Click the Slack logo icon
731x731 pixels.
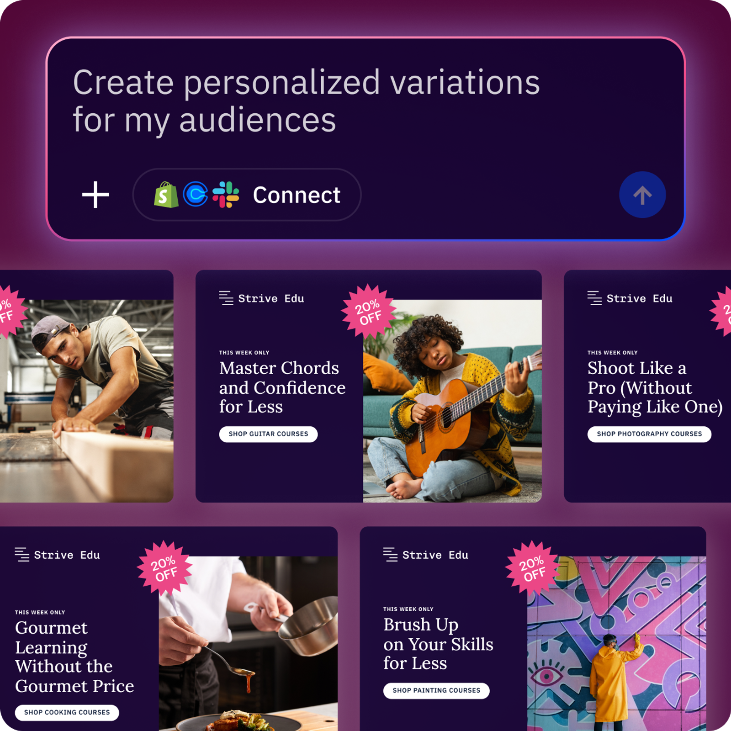226,195
